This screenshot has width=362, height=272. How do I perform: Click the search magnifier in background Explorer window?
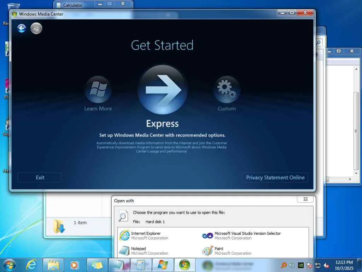point(319,42)
